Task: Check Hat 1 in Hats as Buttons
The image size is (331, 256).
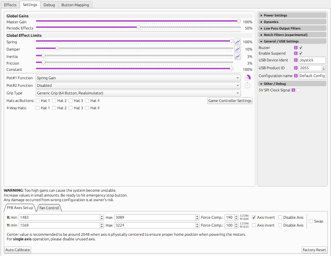Action: point(38,101)
